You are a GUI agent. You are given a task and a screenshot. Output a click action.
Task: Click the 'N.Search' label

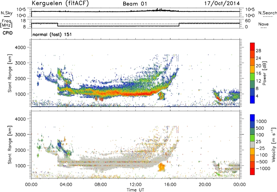click(x=268, y=13)
